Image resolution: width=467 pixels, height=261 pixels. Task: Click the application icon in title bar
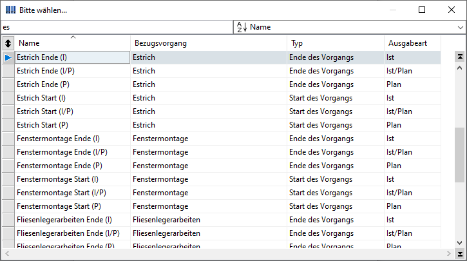click(x=10, y=10)
